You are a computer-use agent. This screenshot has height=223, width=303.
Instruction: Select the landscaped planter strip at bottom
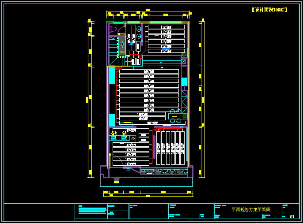point(163,171)
